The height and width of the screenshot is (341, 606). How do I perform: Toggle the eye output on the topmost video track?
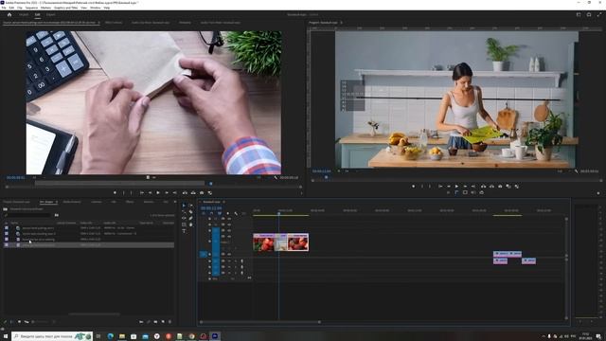(229, 219)
